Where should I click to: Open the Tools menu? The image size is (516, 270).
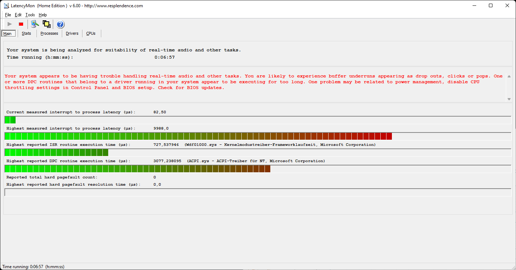30,15
